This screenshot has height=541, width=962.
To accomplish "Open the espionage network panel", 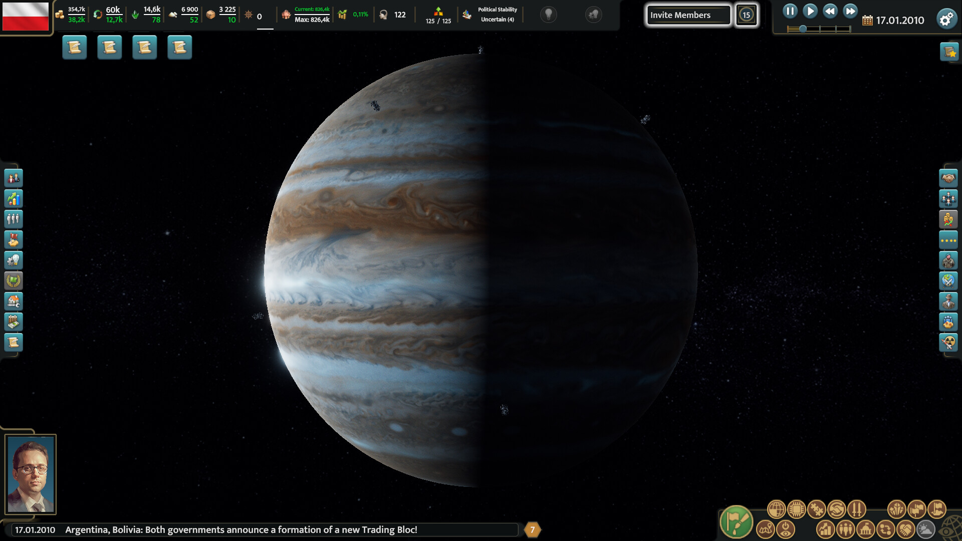I will (949, 301).
